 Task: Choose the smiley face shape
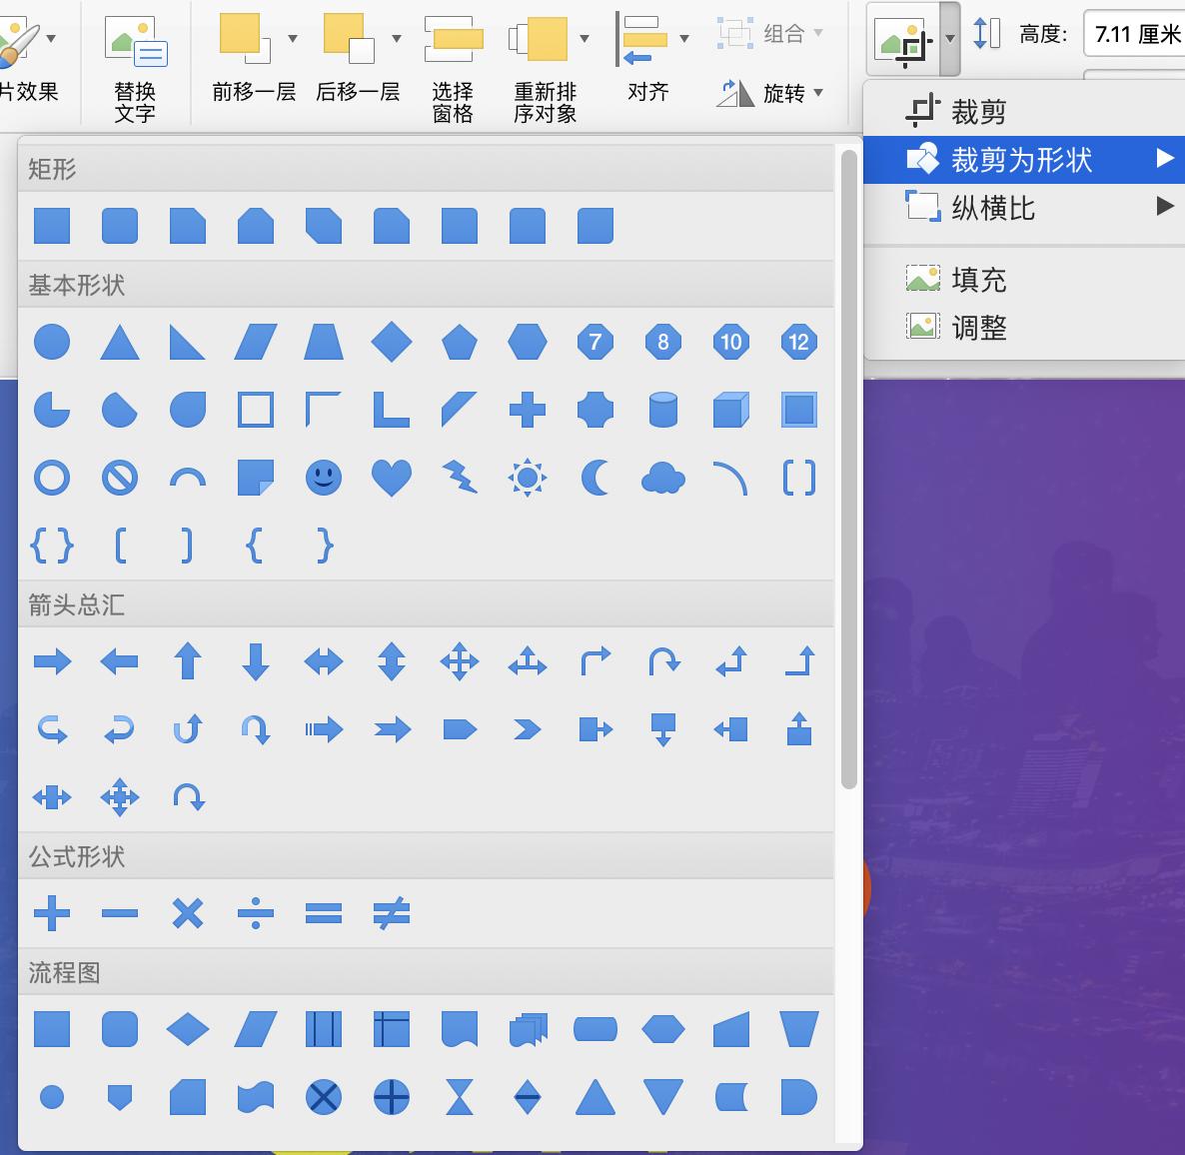point(324,478)
